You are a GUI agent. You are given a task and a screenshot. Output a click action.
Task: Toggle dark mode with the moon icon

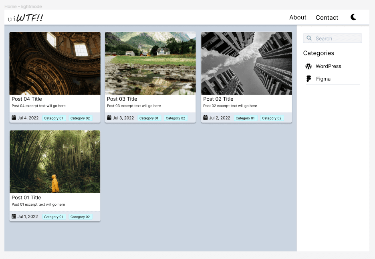tap(353, 17)
